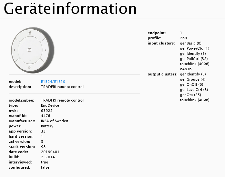Click the 'input clusters:' label

point(161,43)
